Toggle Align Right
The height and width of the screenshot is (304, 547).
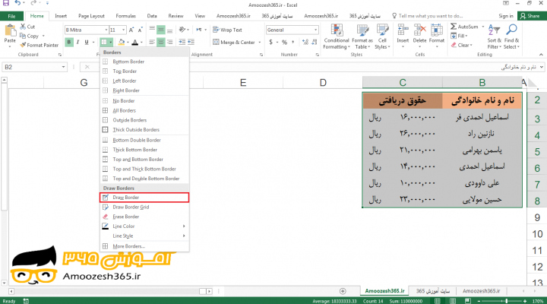tap(170, 43)
